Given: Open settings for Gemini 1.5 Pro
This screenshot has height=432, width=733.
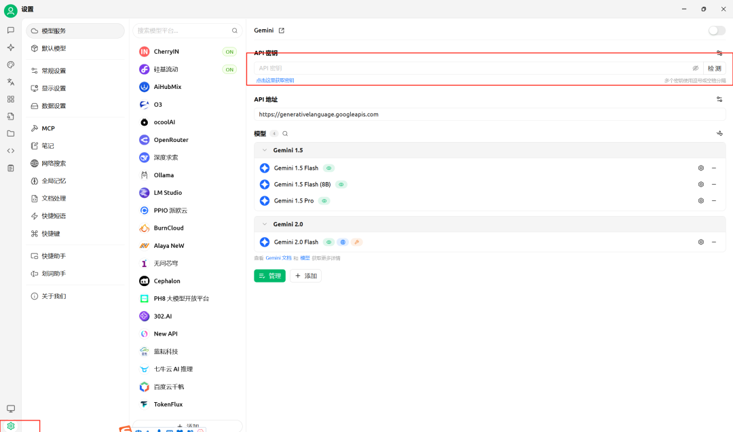Looking at the screenshot, I should click(700, 201).
